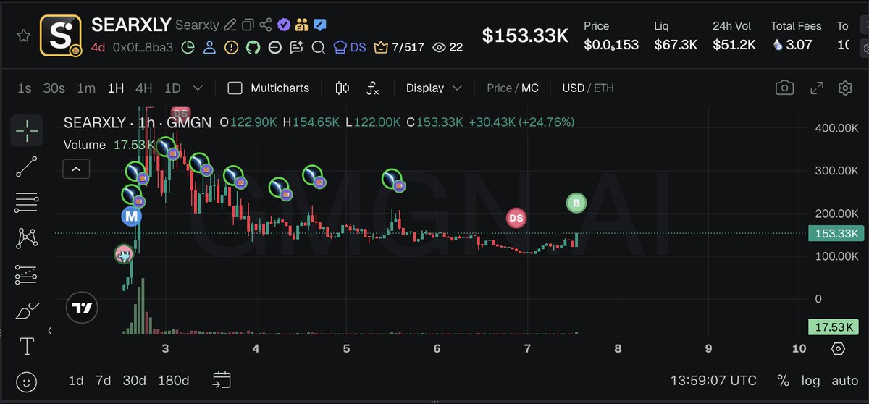Screen dimensions: 869x404
Task: Select the crosshair cursor tool
Action: tap(27, 132)
